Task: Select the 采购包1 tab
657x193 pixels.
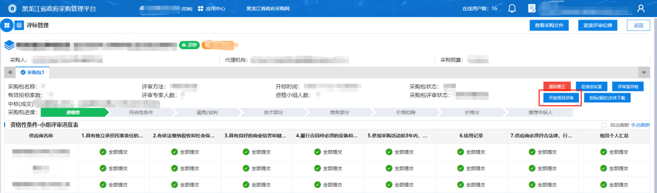Action: pos(32,72)
